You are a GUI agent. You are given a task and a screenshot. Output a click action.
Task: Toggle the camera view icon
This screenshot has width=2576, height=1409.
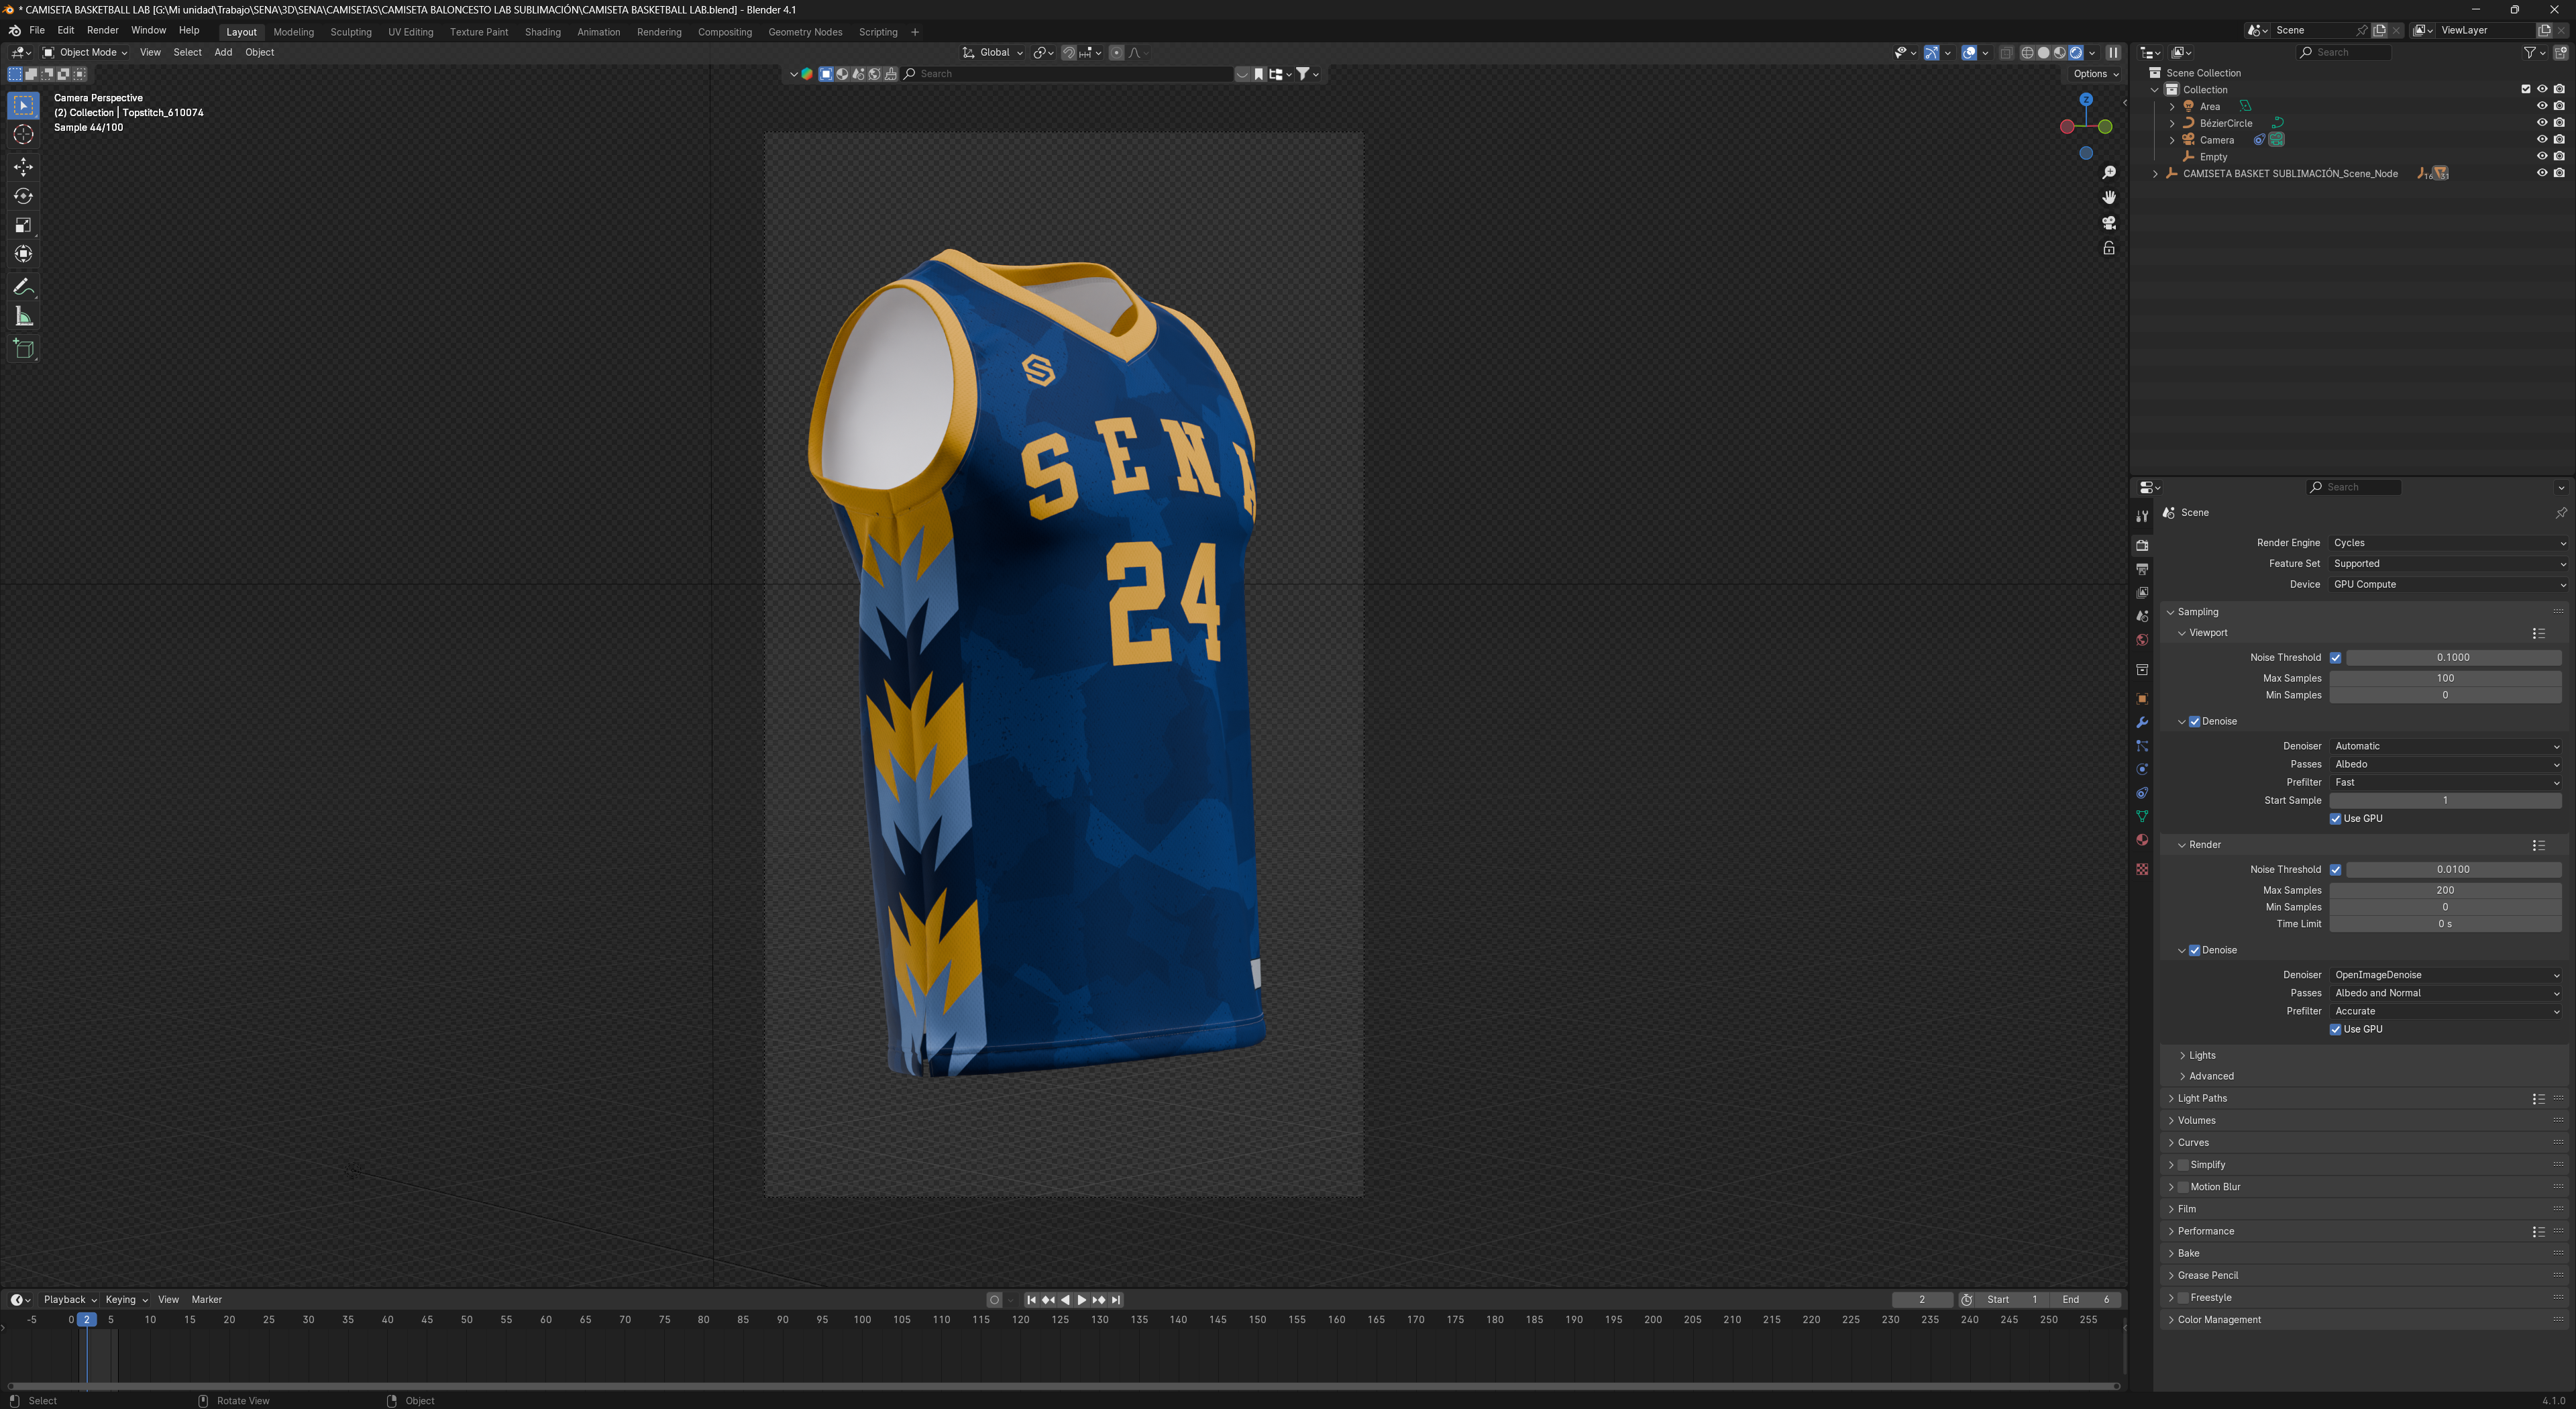coord(2109,223)
